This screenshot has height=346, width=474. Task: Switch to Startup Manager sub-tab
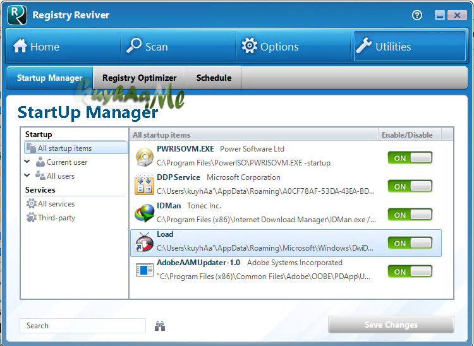point(49,78)
